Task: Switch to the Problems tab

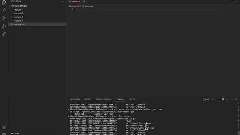Action: tap(75, 99)
